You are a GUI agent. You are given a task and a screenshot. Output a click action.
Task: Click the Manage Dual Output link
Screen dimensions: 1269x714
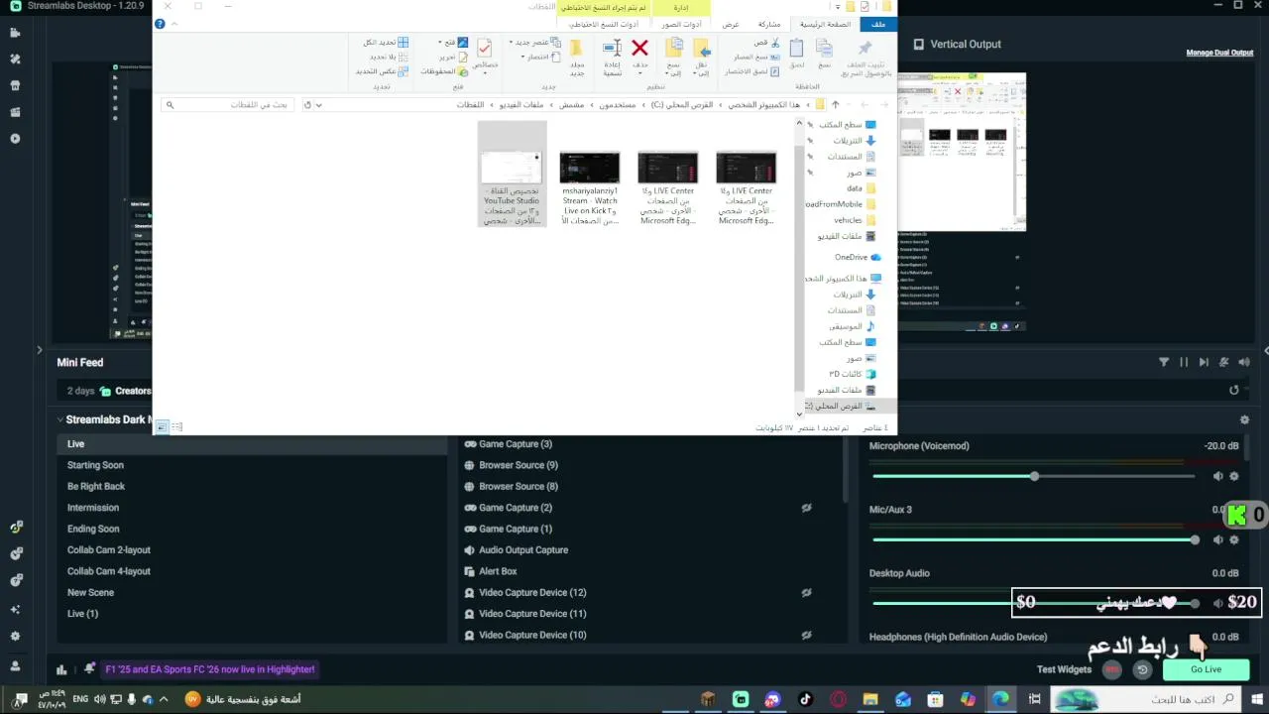point(1219,53)
